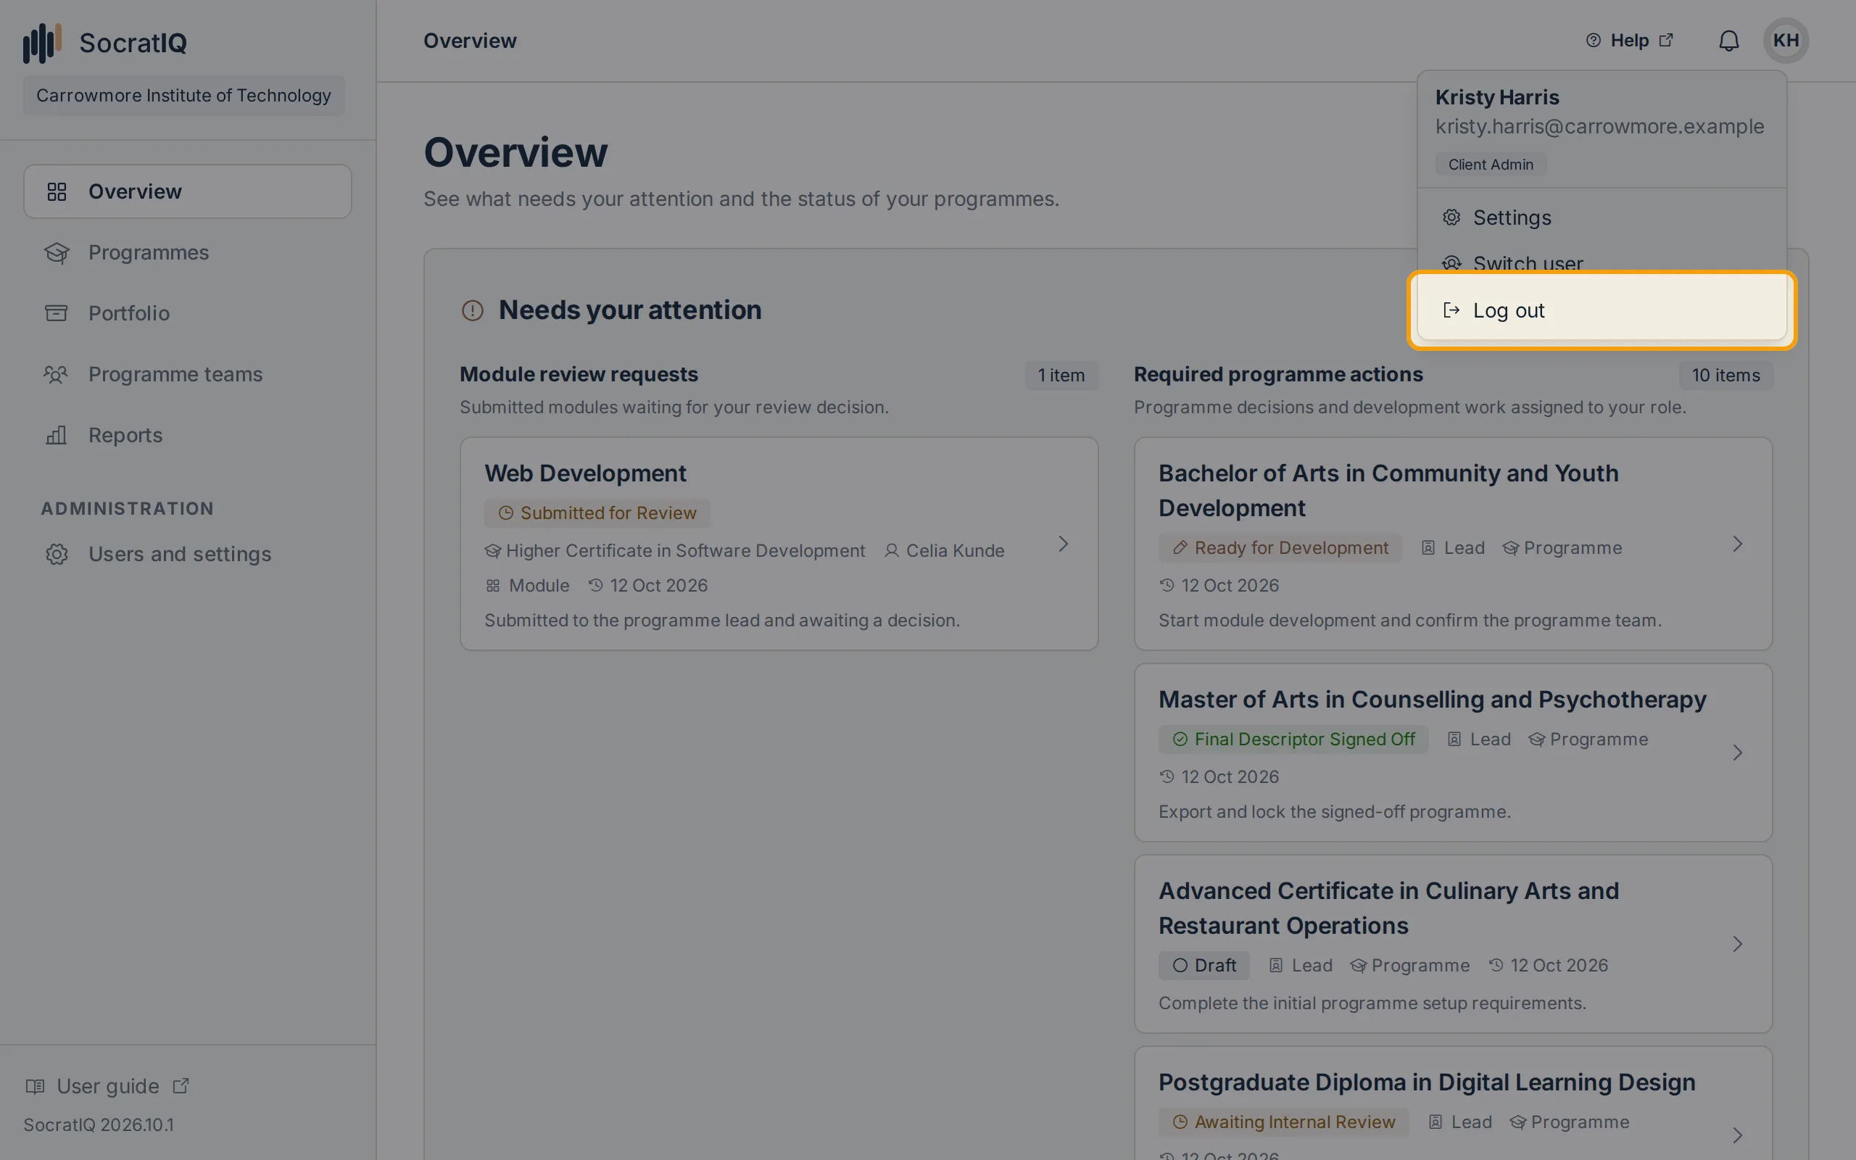Go to Overview in the sidebar
This screenshot has width=1856, height=1160.
click(188, 191)
